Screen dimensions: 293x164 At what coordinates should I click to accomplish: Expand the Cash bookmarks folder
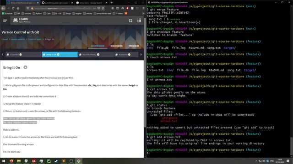47,13
